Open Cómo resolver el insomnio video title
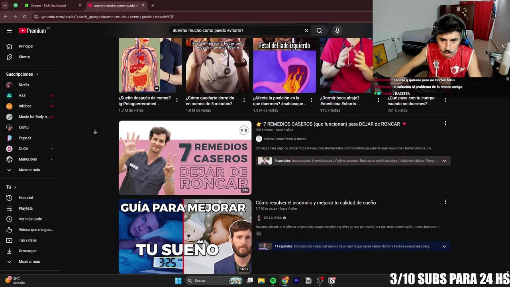 tap(316, 202)
